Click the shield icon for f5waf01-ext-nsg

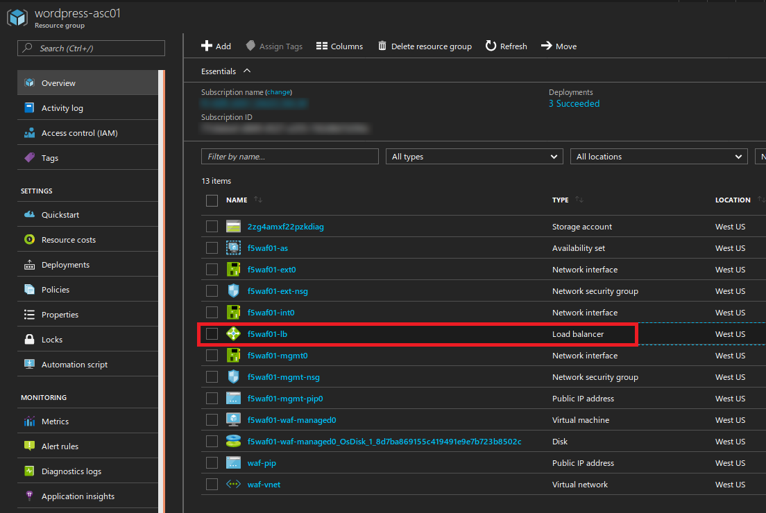234,291
